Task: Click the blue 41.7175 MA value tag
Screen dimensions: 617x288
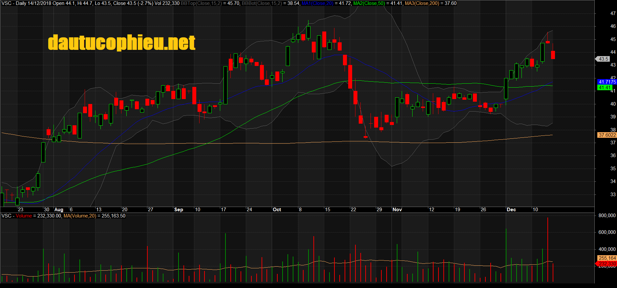Action: point(606,82)
